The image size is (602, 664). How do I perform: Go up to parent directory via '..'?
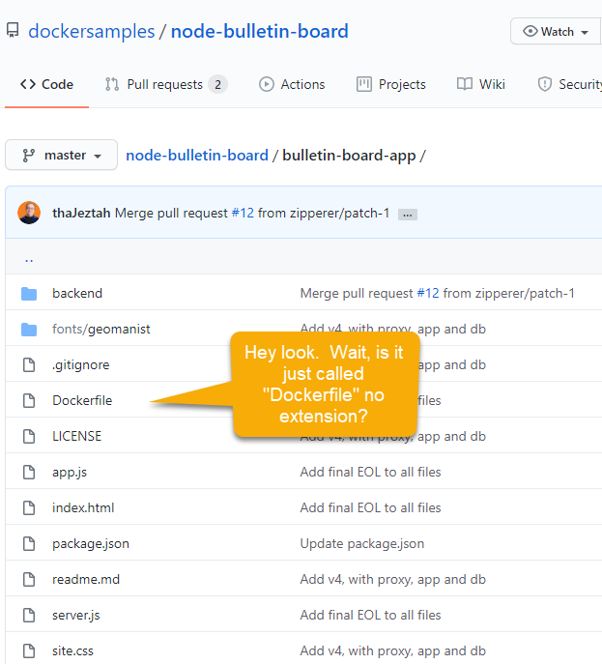pos(29,259)
